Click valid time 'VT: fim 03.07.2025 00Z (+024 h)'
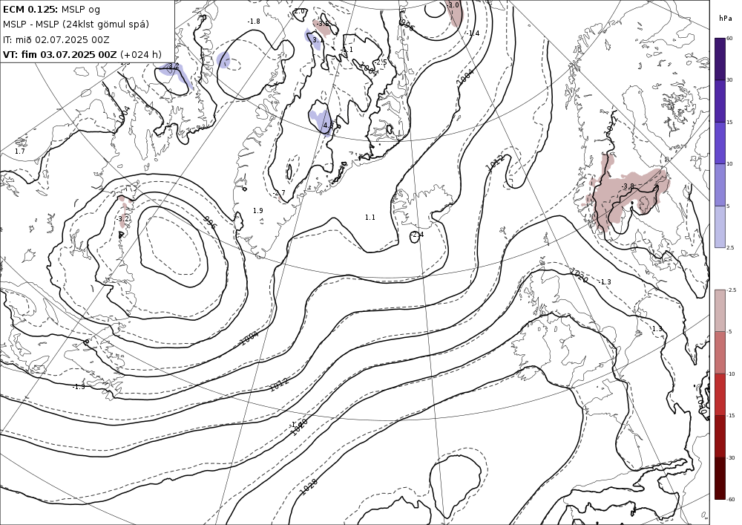Image resolution: width=742 pixels, height=525 pixels. coord(82,54)
